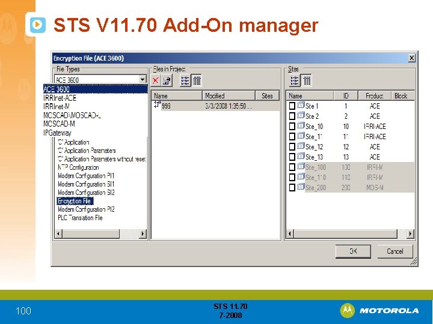
Task: Check the Site_13 checkbox
Action: click(292, 157)
